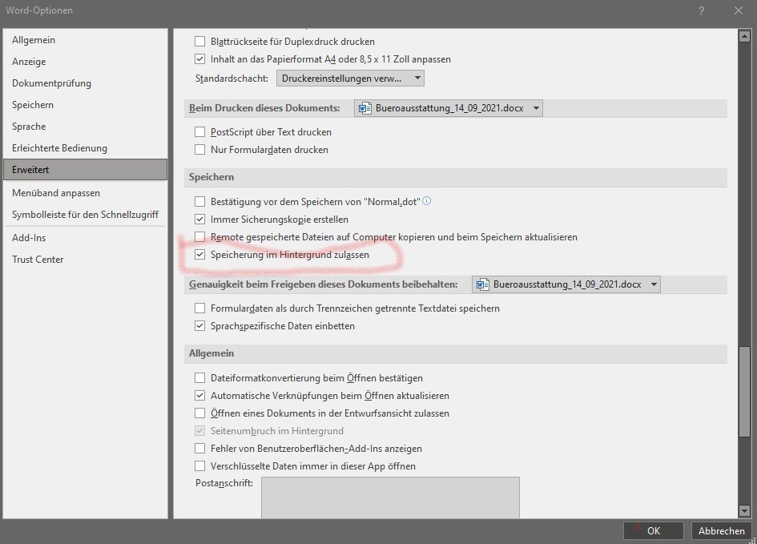Uncheck Sprachspezifische Daten einbetten
757x544 pixels.
(200, 326)
